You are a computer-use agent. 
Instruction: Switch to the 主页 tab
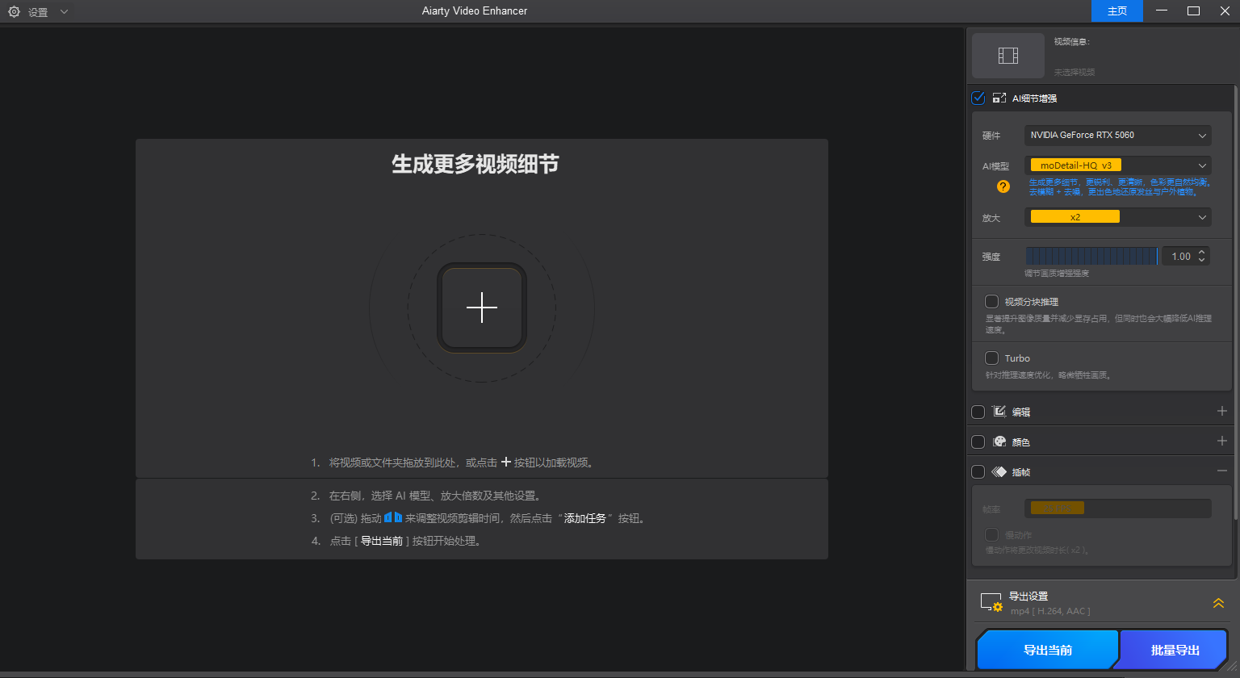[x=1116, y=11]
